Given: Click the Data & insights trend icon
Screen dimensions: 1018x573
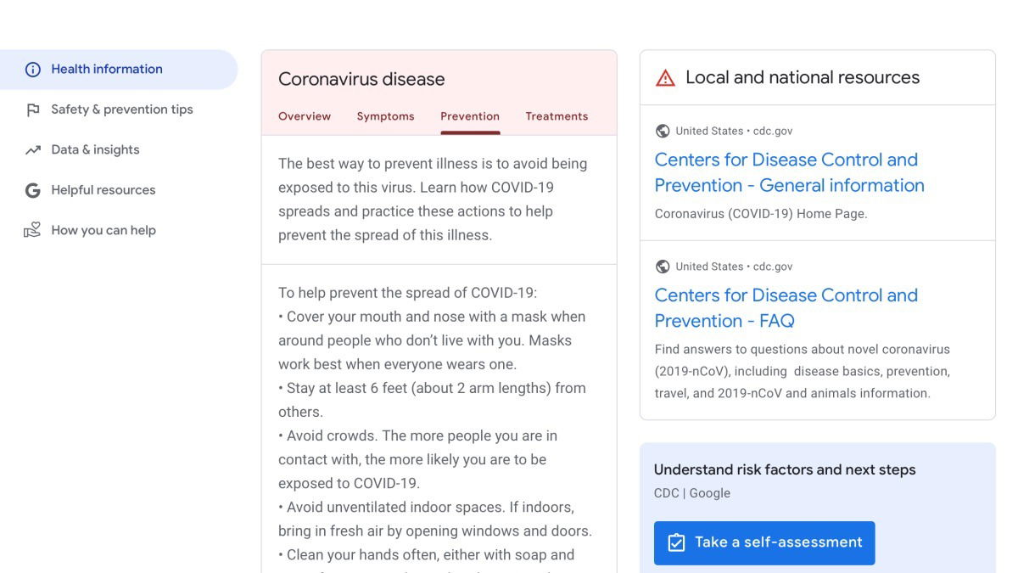Looking at the screenshot, I should click(x=33, y=150).
